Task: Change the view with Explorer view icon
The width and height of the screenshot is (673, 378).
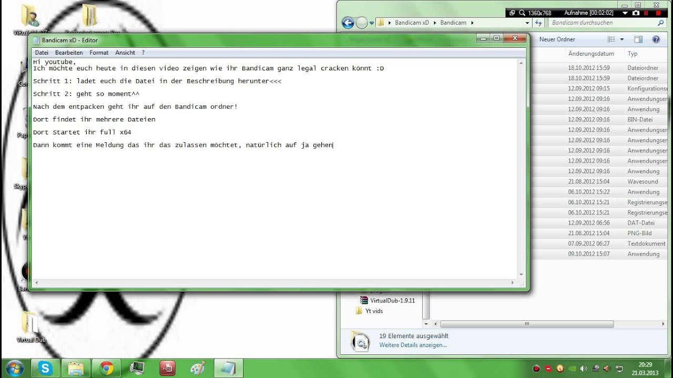Action: point(611,39)
